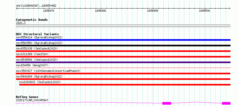238x106 pixels.
Task: Click the nsv5554214 (ByrskaBishop2022) variant label
Action: [39, 37]
